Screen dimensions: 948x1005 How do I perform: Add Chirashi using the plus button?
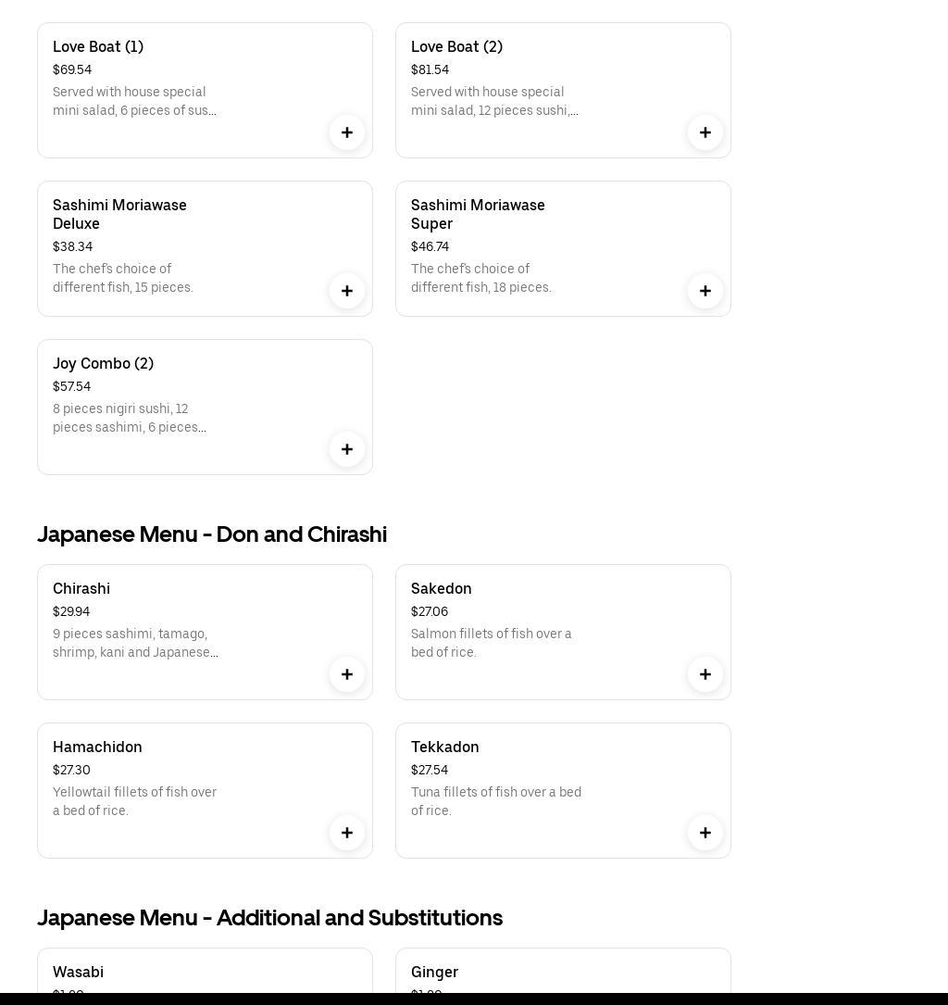[x=347, y=674]
